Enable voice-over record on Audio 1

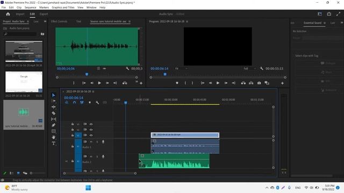(103, 142)
